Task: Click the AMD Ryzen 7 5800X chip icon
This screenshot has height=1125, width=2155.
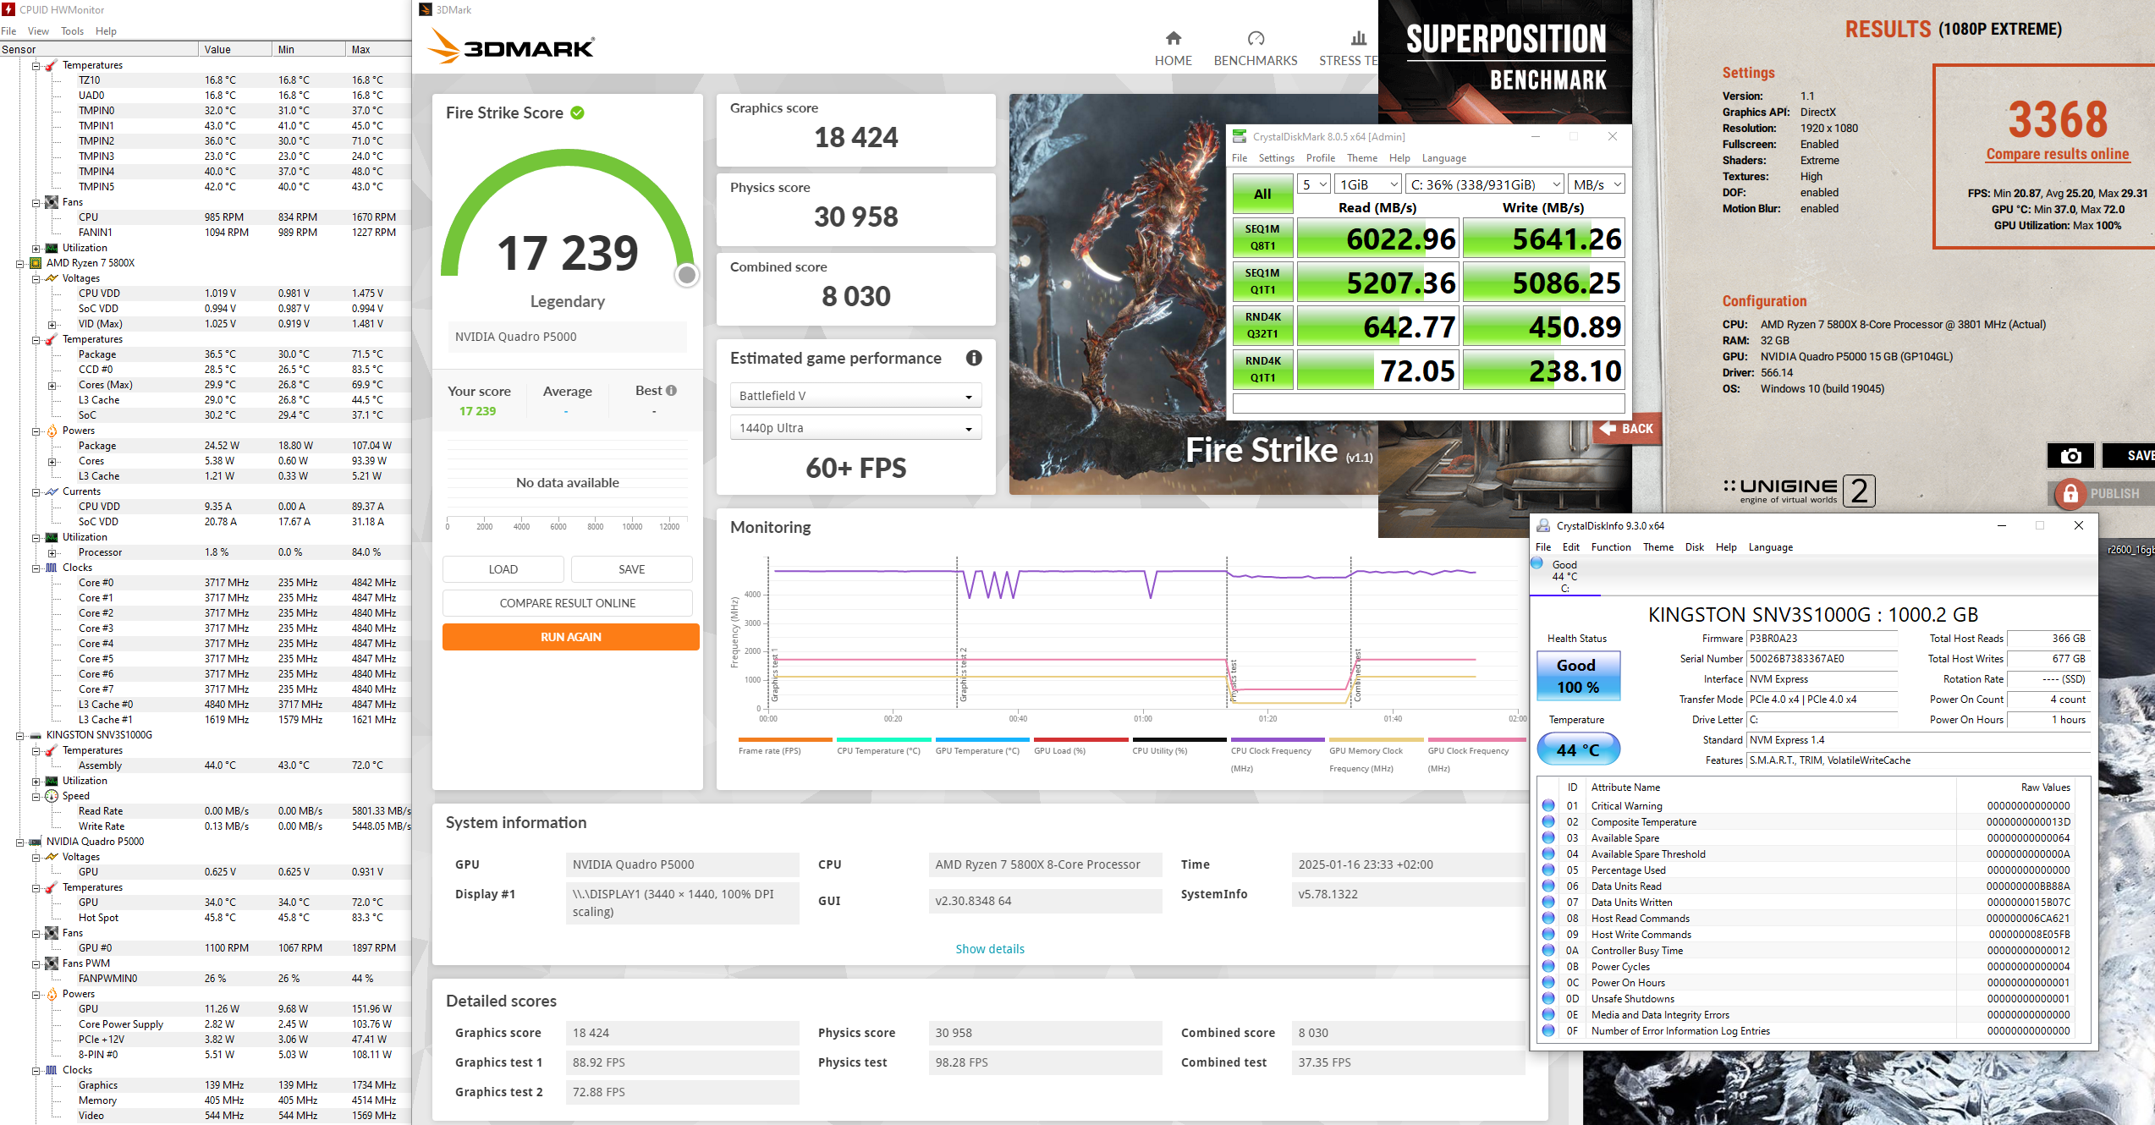Action: pyautogui.click(x=36, y=263)
